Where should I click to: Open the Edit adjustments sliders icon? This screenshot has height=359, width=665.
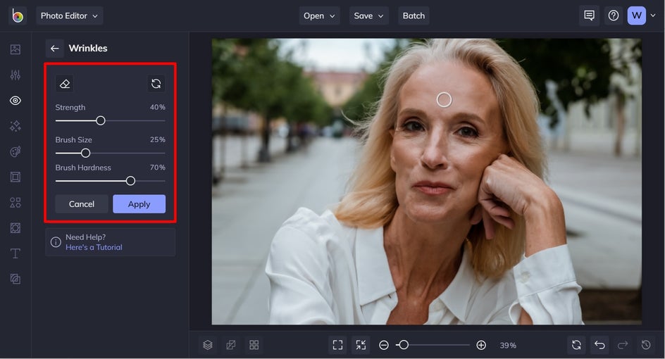(x=15, y=75)
